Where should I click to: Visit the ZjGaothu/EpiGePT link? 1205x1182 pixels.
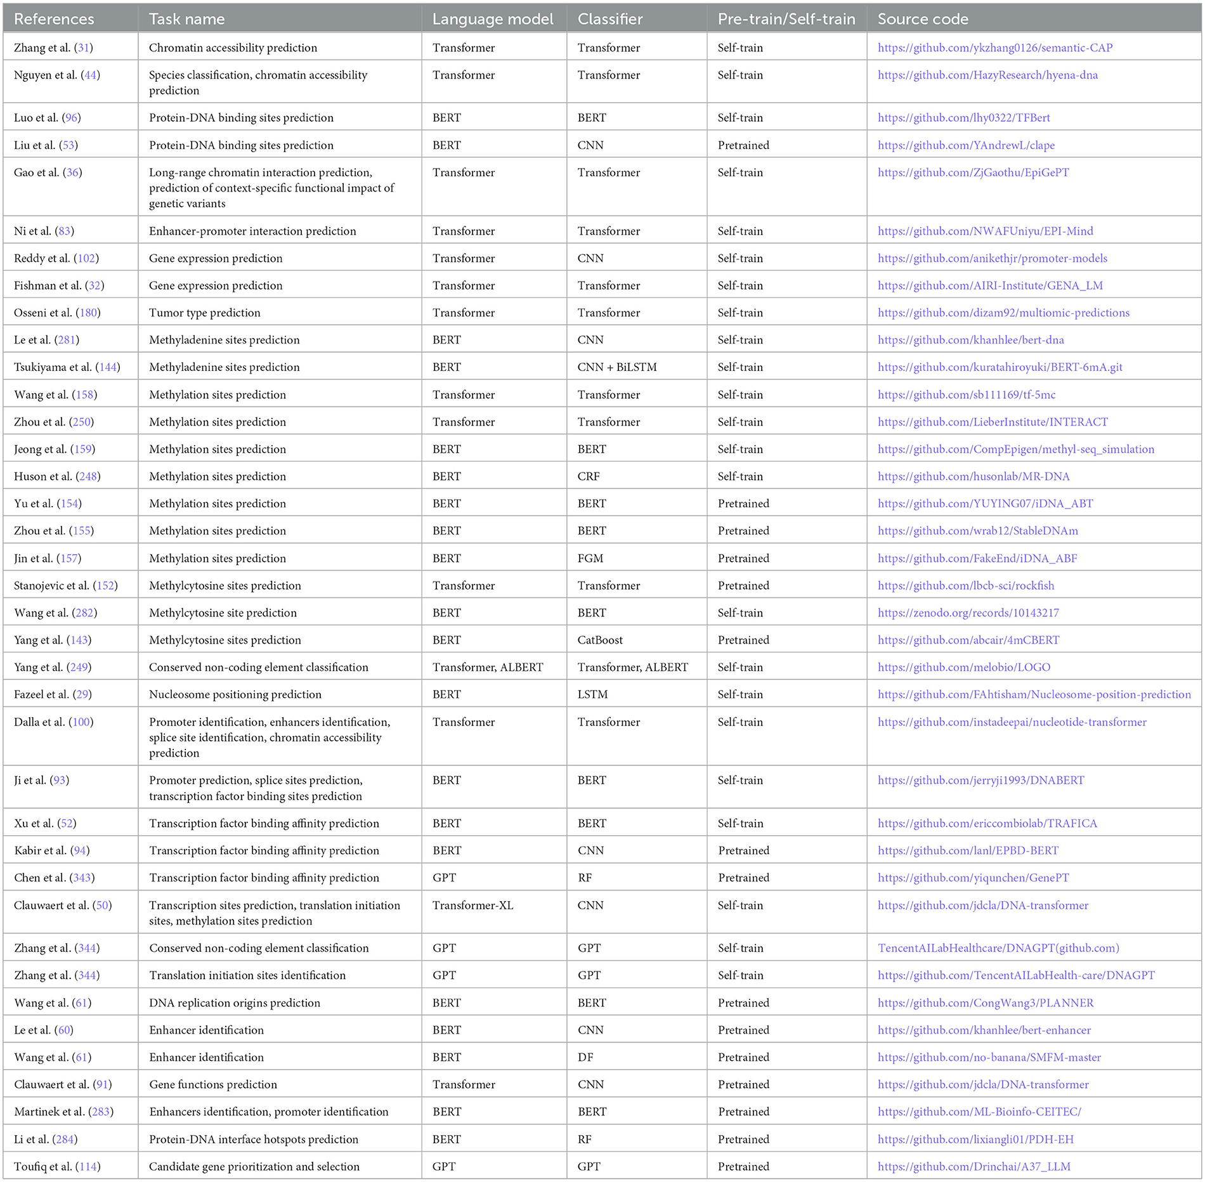(x=973, y=172)
